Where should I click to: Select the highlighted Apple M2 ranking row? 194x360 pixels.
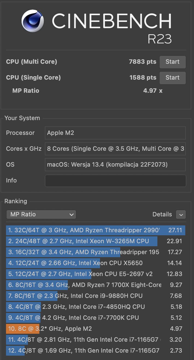(96, 329)
